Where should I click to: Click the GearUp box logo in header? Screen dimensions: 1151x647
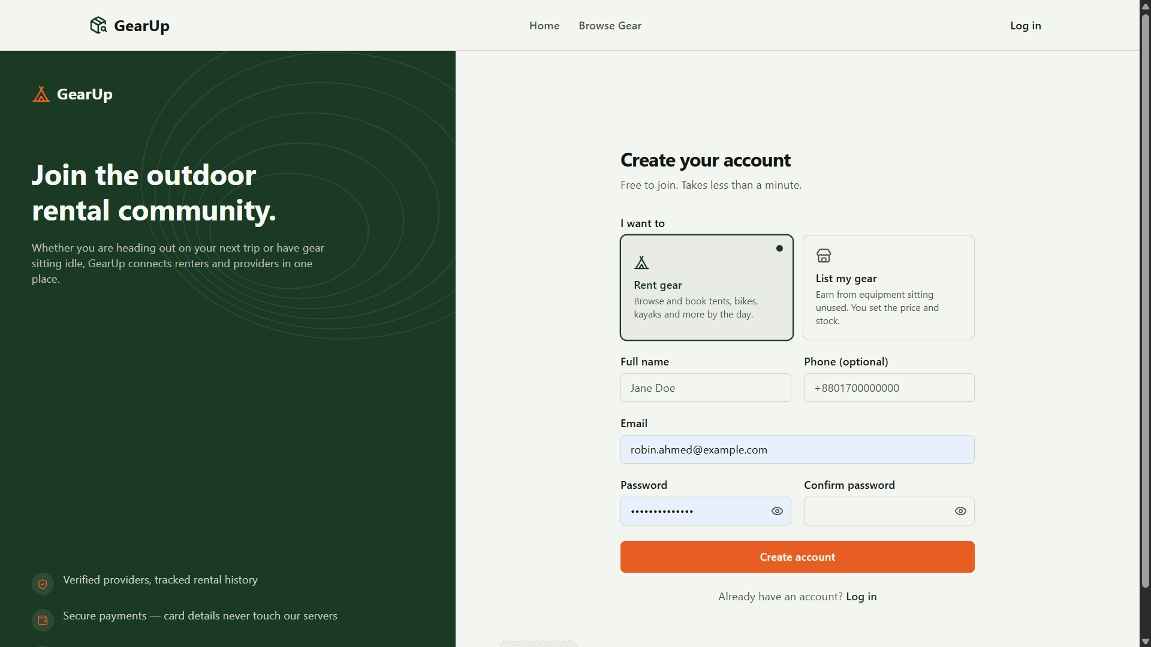coord(98,25)
